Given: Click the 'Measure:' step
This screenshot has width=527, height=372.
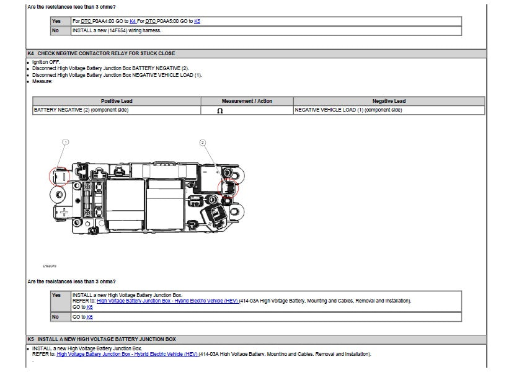Looking at the screenshot, I should point(42,81).
